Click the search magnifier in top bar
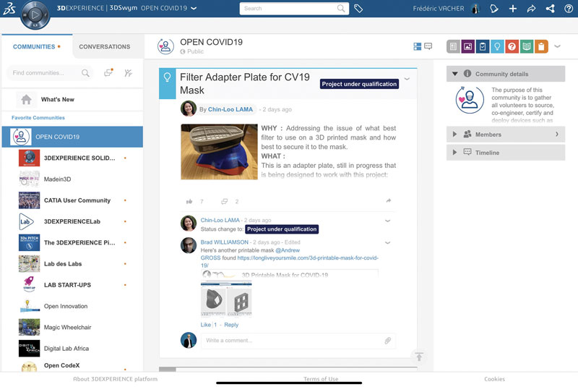The height and width of the screenshot is (387, 578). pyautogui.click(x=341, y=8)
